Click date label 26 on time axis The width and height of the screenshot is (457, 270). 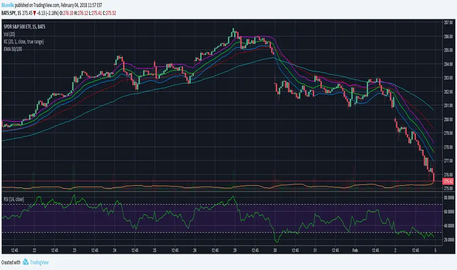[195, 250]
